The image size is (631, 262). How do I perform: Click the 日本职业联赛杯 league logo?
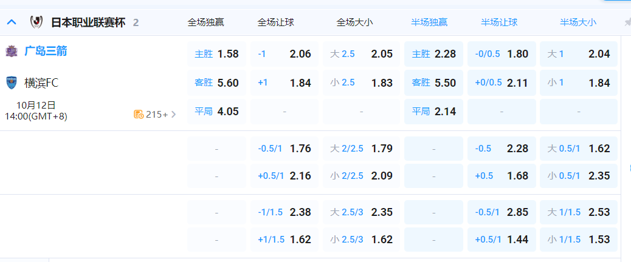pyautogui.click(x=36, y=22)
